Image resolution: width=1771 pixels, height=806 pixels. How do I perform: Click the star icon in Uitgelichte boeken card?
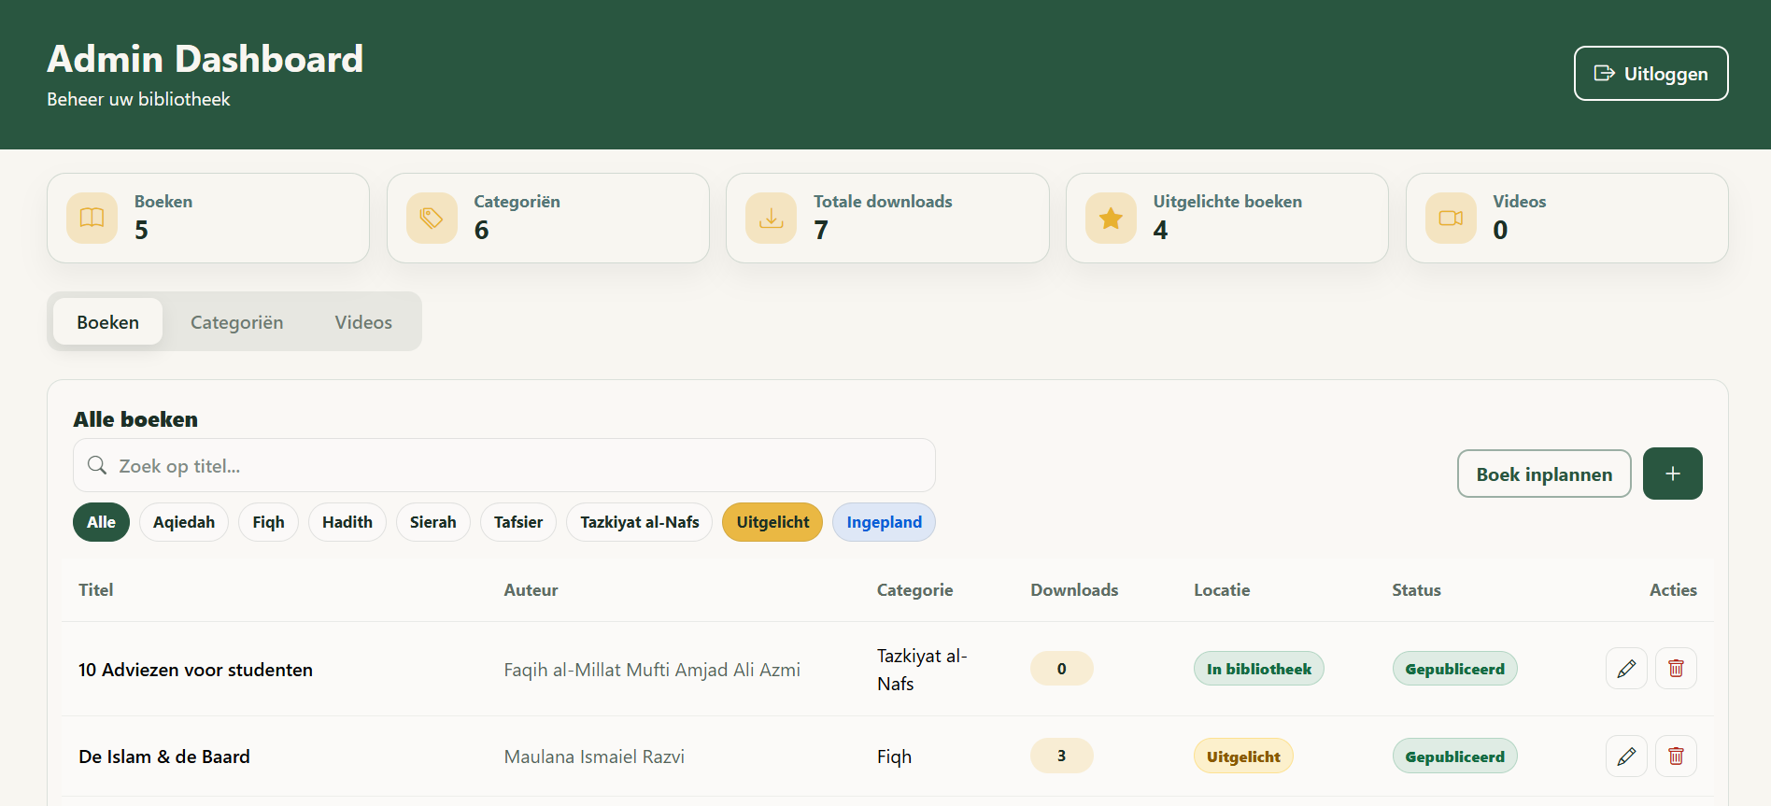(1111, 218)
